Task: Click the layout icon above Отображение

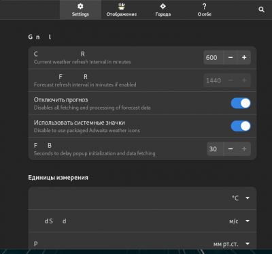Action: 122,6
